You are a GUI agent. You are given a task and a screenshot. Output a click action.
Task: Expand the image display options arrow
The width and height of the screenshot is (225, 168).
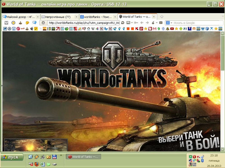pos(131,23)
